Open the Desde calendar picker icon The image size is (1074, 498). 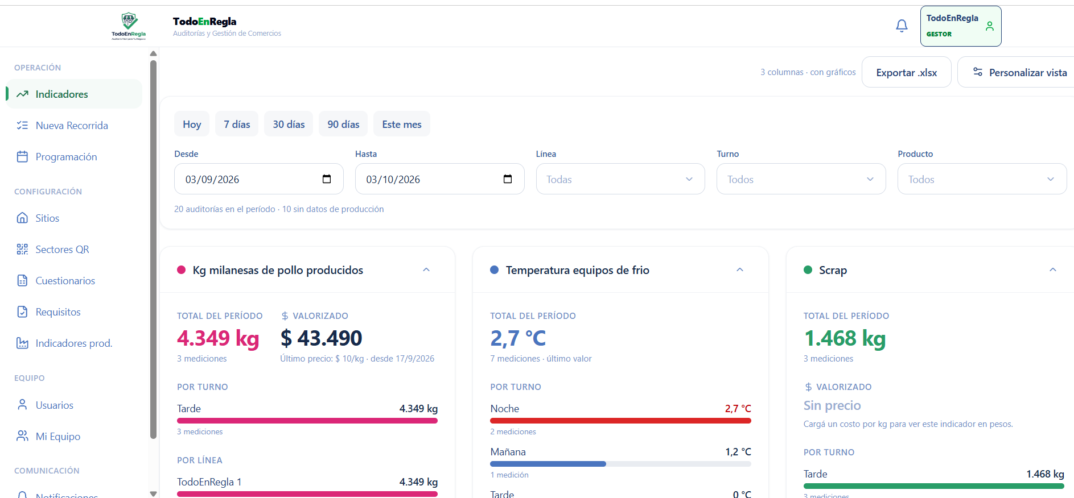(327, 179)
